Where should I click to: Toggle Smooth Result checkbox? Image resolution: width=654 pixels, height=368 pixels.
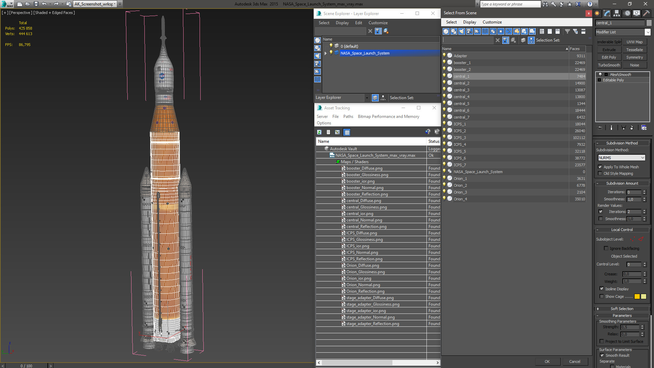pyautogui.click(x=602, y=355)
